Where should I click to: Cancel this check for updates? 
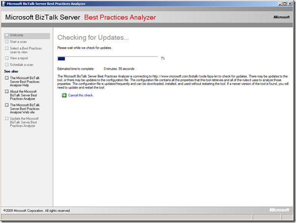click(80, 95)
